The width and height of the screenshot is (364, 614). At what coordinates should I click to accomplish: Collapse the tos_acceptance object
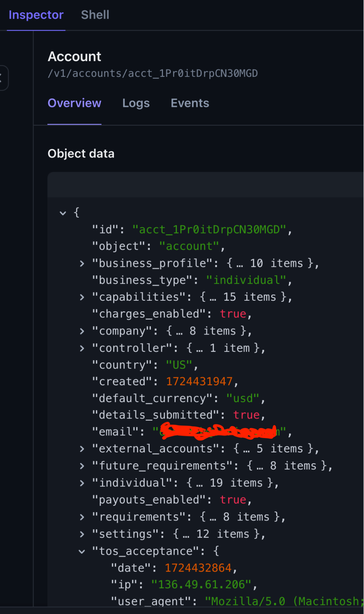[82, 551]
